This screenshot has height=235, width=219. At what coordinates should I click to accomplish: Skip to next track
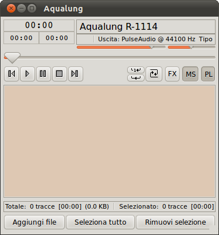point(76,74)
